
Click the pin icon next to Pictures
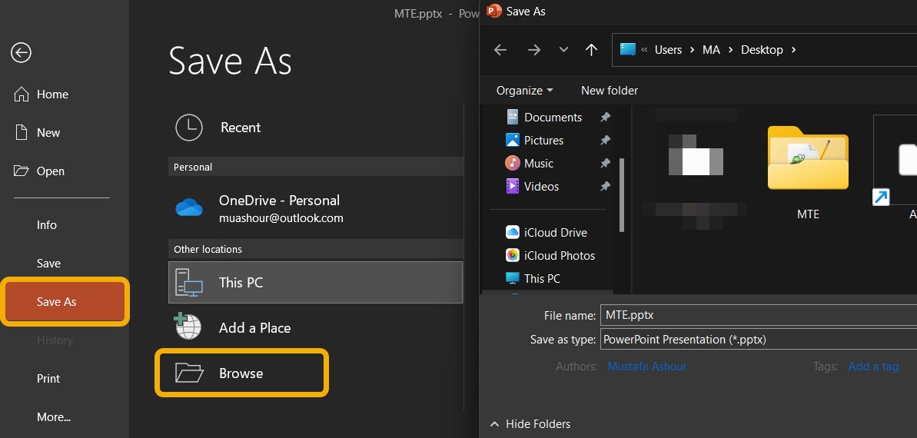coord(605,141)
